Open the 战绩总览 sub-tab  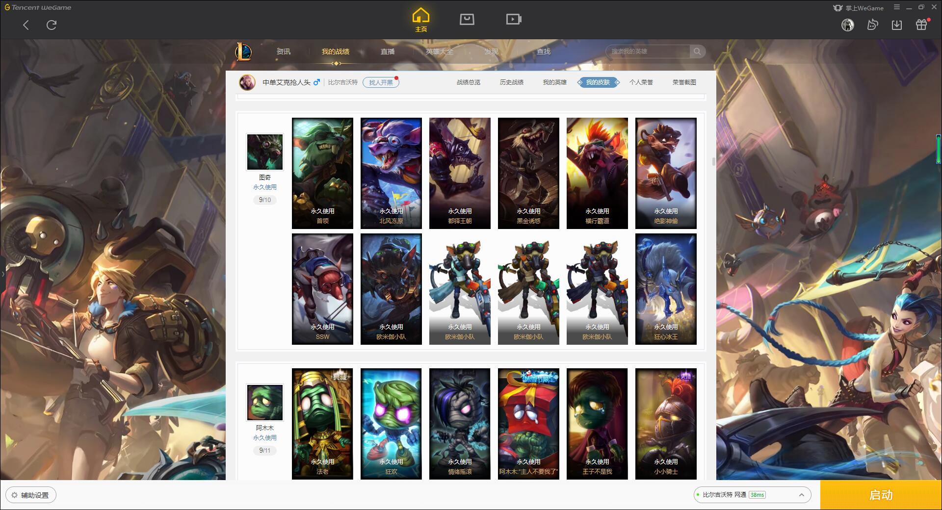[x=469, y=82]
